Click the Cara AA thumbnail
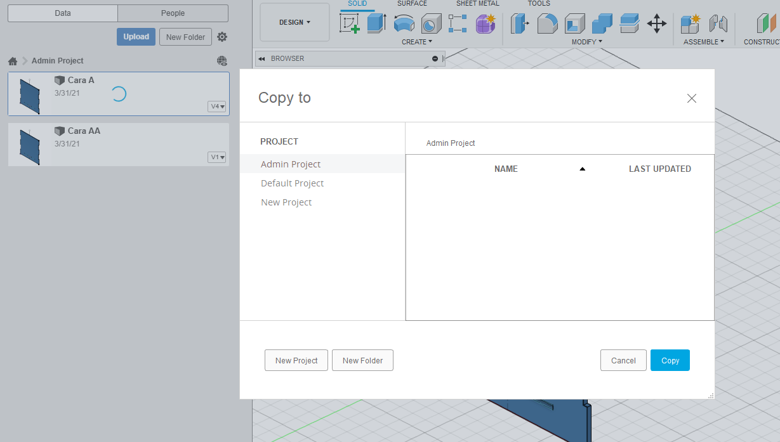780x442 pixels. (30, 147)
